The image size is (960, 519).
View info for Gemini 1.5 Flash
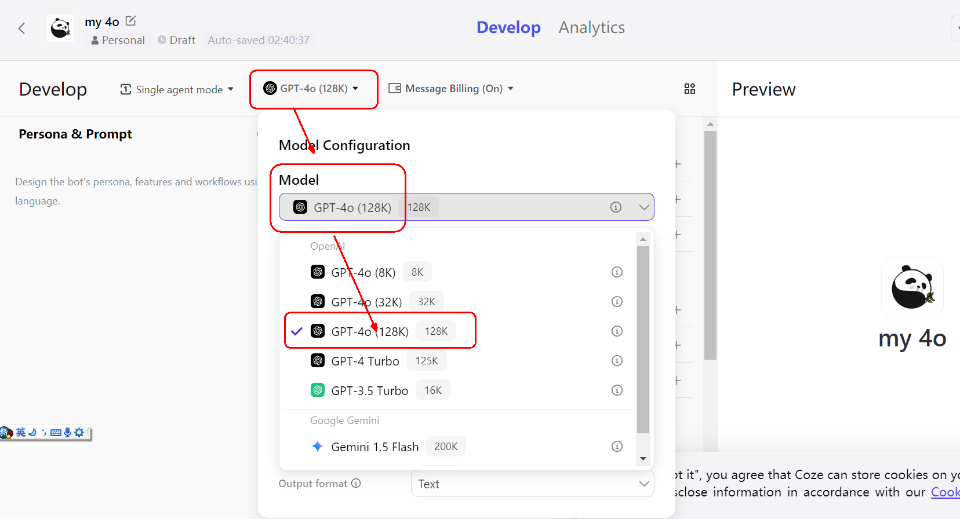pyautogui.click(x=617, y=447)
